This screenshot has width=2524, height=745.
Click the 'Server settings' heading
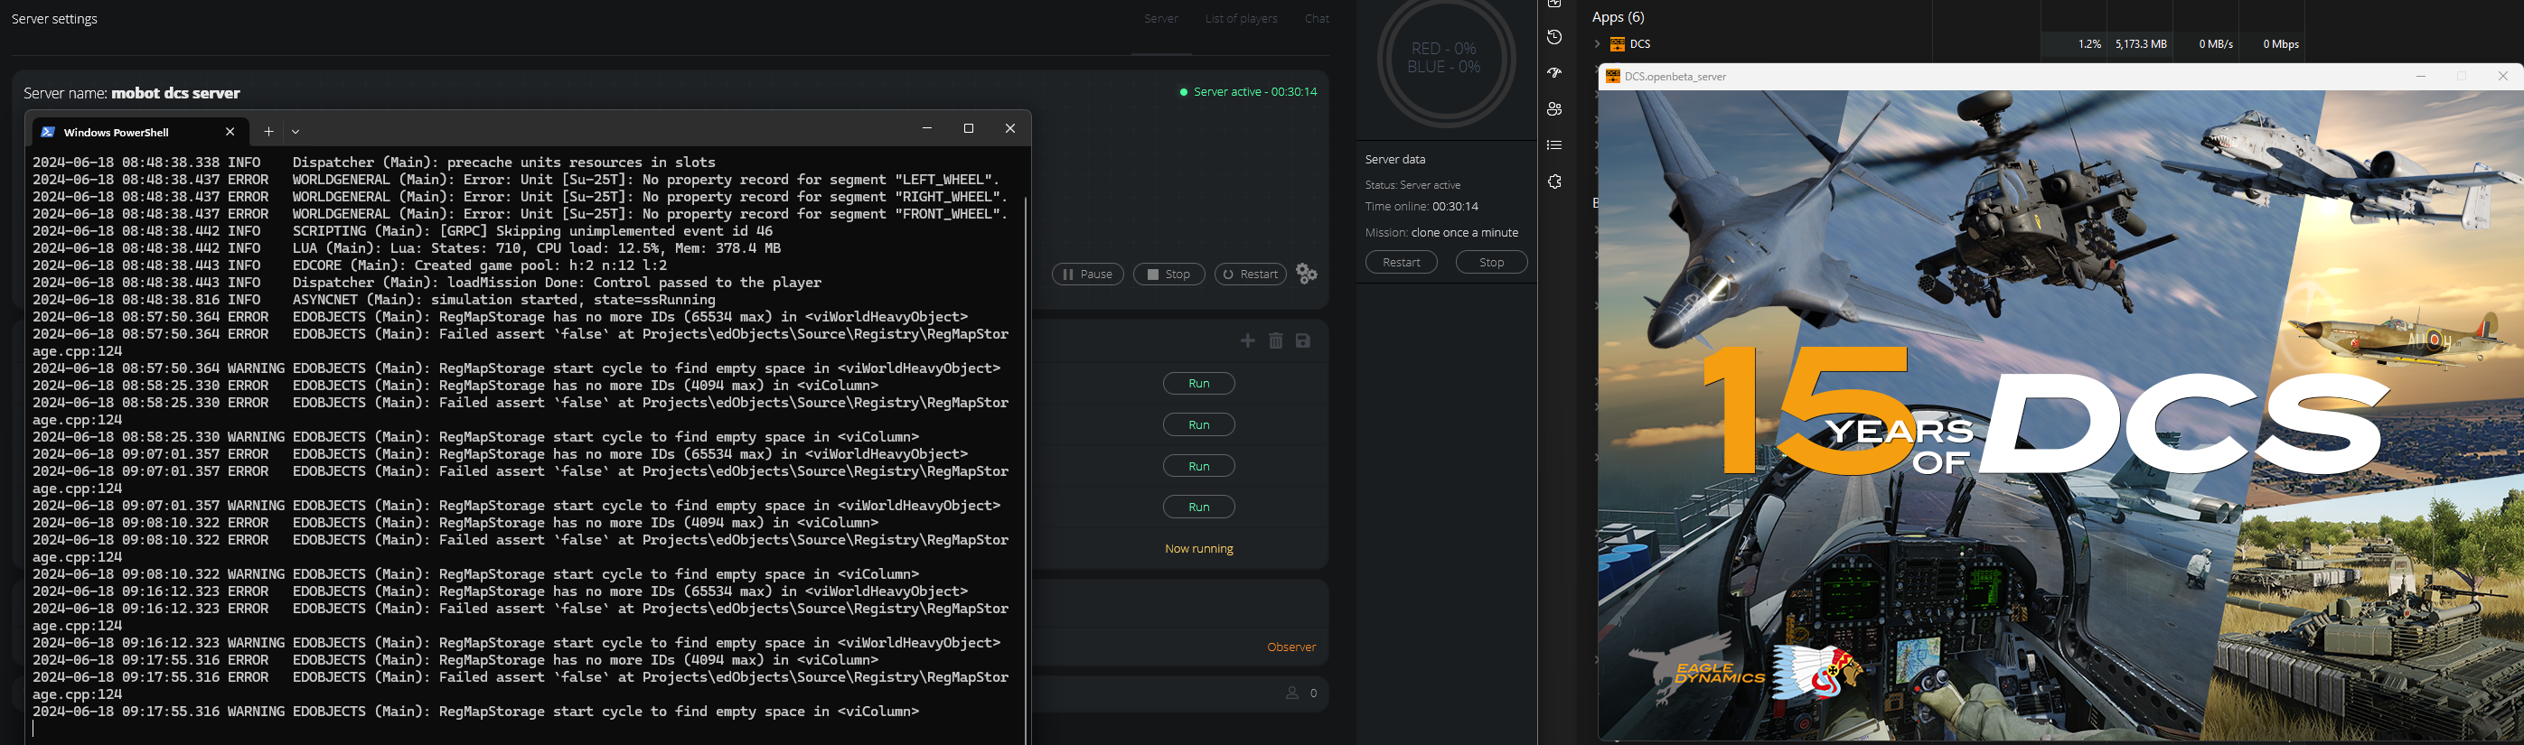(x=54, y=19)
